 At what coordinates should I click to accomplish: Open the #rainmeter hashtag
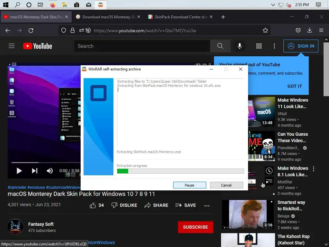click(x=17, y=188)
